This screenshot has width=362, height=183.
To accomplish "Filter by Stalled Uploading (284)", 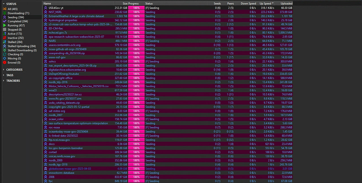I will [21, 46].
